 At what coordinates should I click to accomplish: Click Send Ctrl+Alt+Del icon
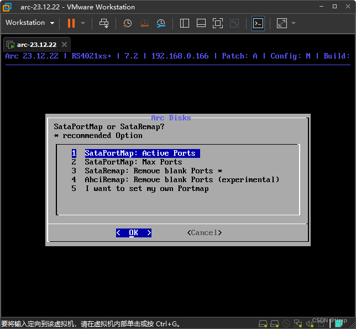coord(104,23)
